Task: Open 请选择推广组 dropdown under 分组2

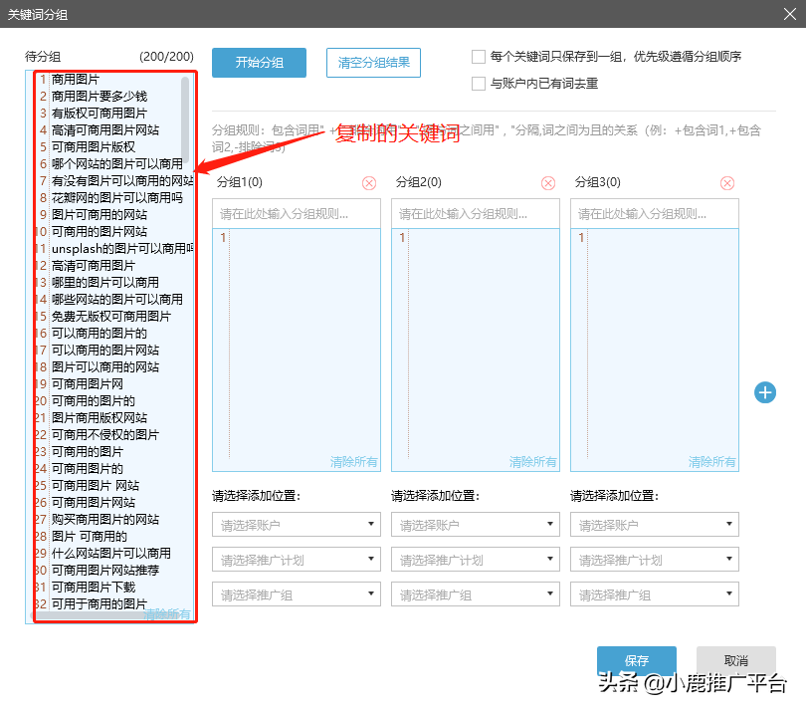Action: coord(475,594)
